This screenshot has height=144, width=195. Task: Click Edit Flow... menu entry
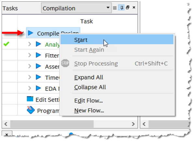88,100
